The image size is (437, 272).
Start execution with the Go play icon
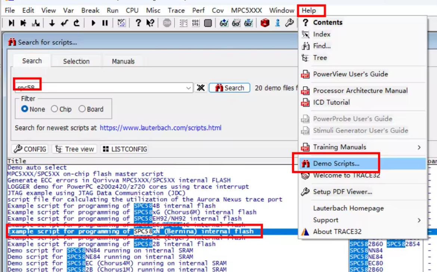[93, 23]
